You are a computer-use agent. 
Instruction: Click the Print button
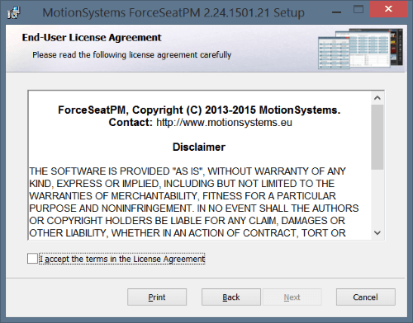pyautogui.click(x=157, y=297)
